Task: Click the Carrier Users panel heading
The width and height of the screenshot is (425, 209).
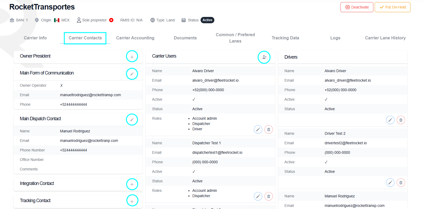Action: (164, 56)
